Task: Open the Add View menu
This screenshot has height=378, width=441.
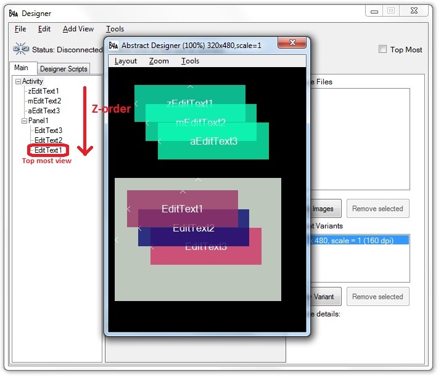Action: [78, 29]
